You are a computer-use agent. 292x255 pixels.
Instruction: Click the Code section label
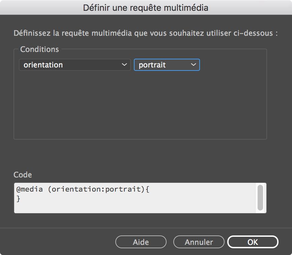[22, 175]
